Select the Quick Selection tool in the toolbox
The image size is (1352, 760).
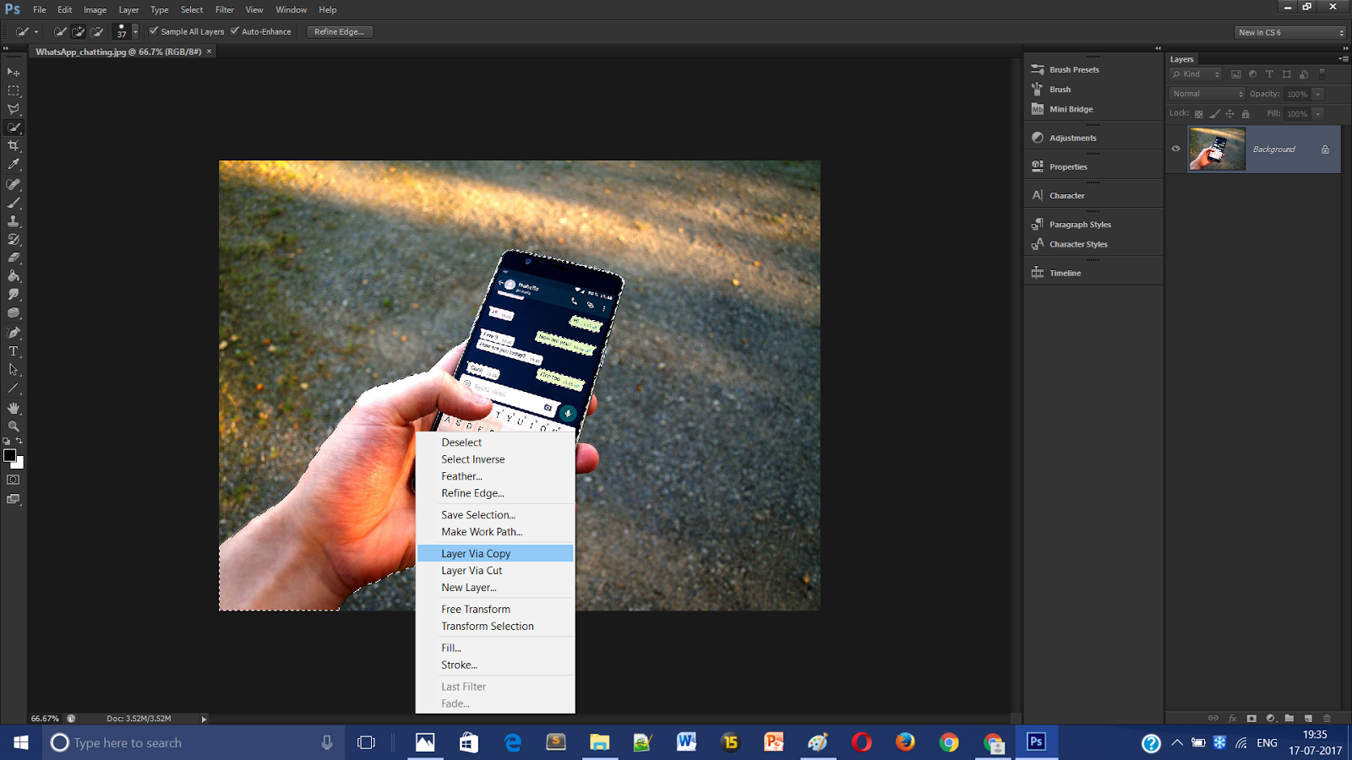(x=14, y=128)
